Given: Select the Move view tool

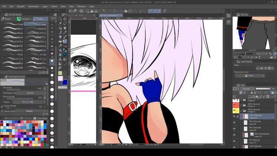Looking at the screenshot, I should [x=65, y=19].
